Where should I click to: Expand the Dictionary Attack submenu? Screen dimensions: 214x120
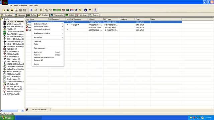[x=48, y=24]
